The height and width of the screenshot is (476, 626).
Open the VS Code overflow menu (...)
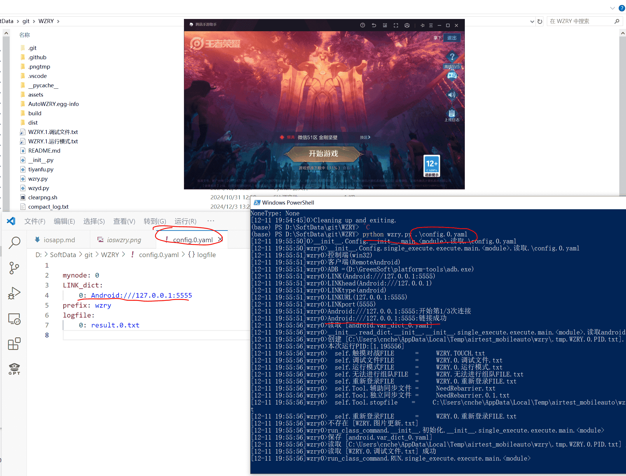point(211,221)
